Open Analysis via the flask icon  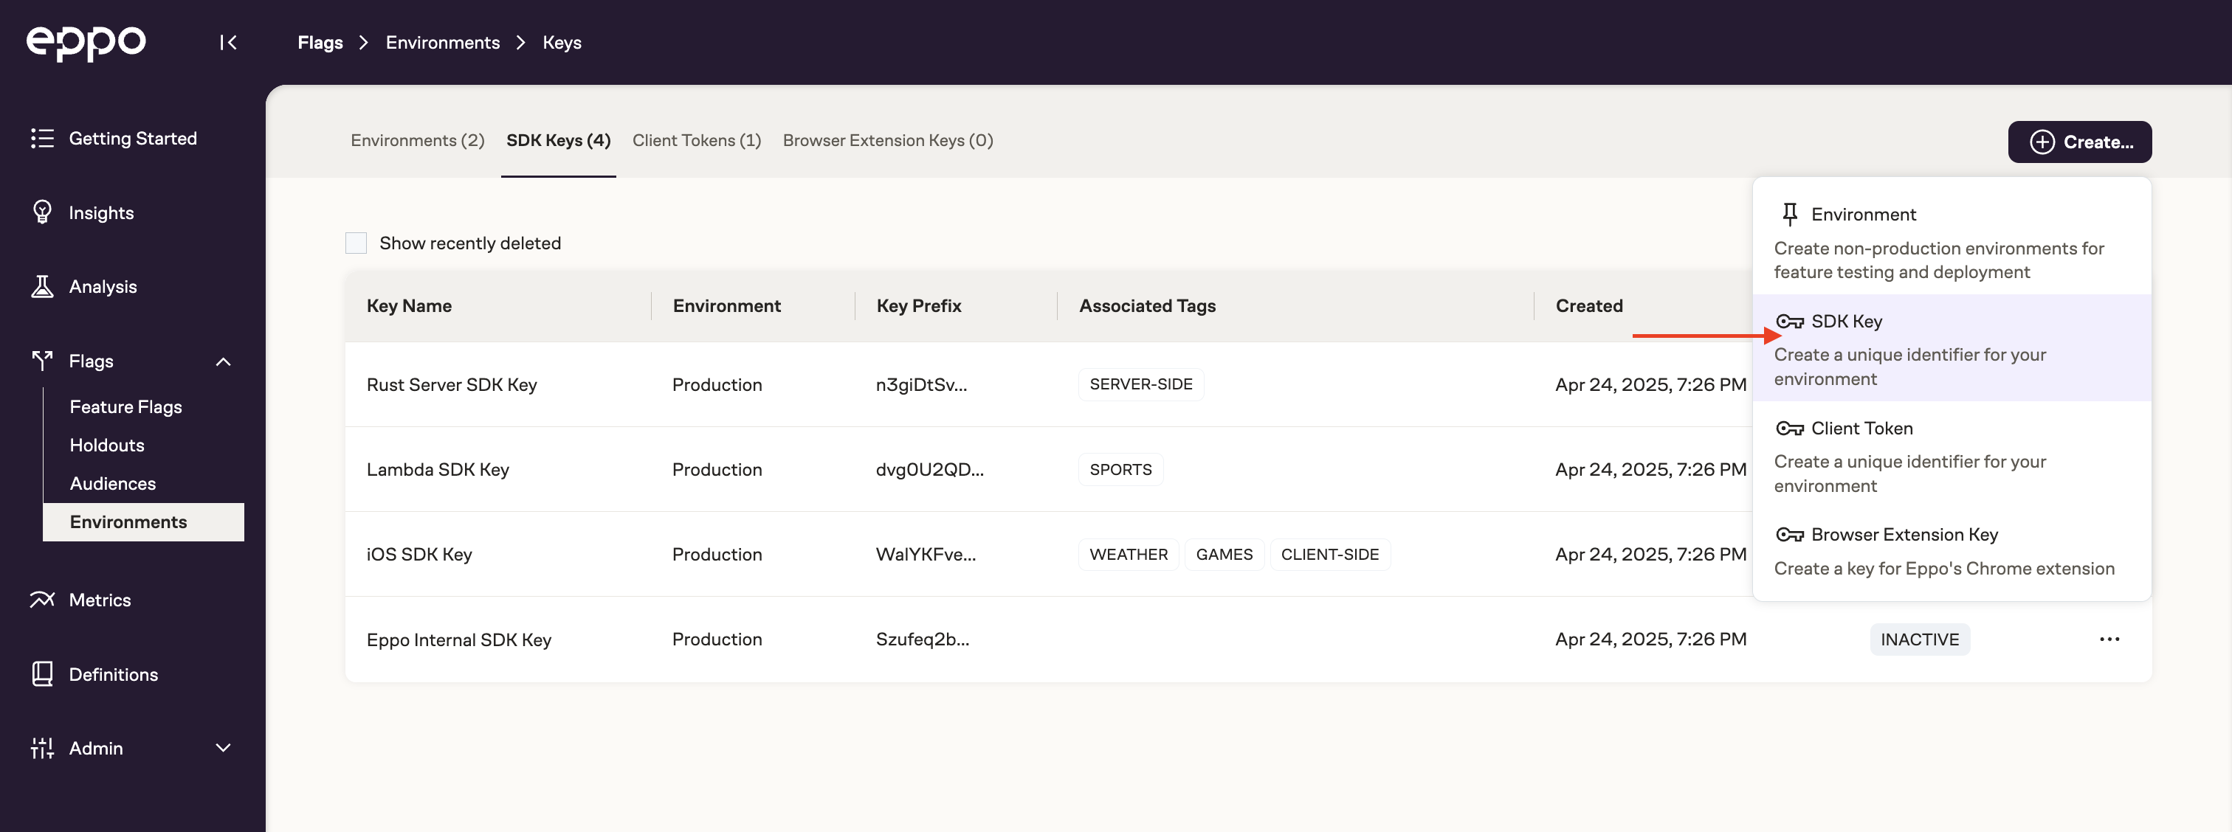(43, 287)
